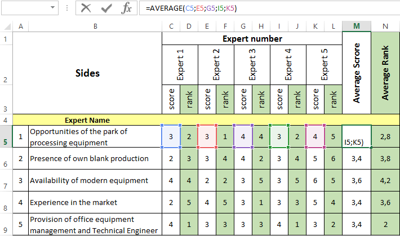Image resolution: width=400 pixels, height=236 pixels.
Task: Select the column N header
Action: (x=385, y=26)
